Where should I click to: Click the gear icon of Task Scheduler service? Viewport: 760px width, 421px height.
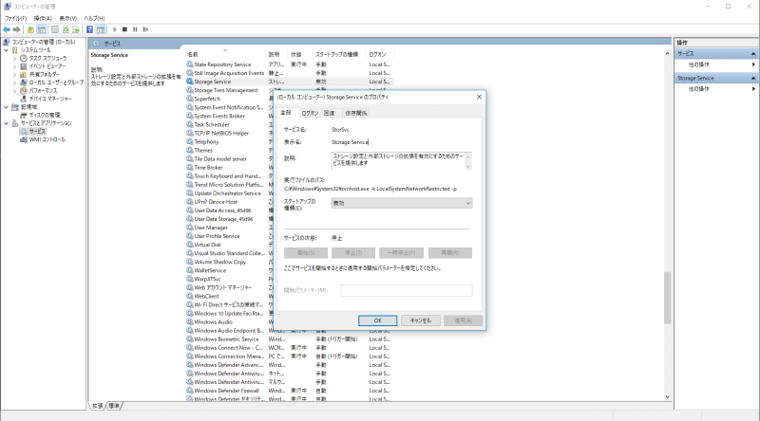(x=189, y=124)
